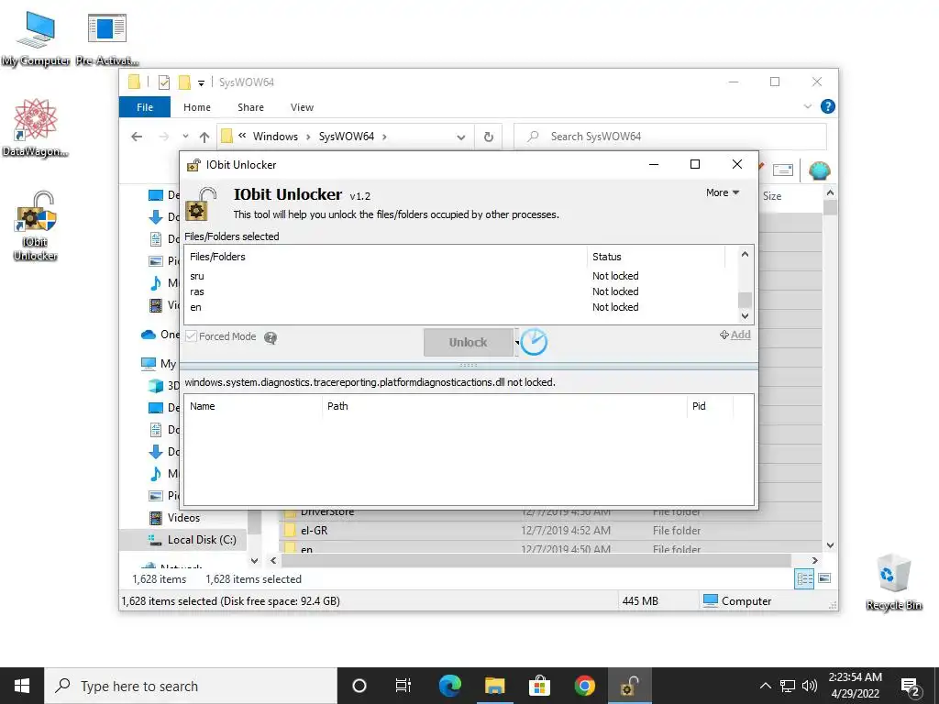Open Windows Start menu
Image resolution: width=939 pixels, height=704 pixels.
point(22,686)
